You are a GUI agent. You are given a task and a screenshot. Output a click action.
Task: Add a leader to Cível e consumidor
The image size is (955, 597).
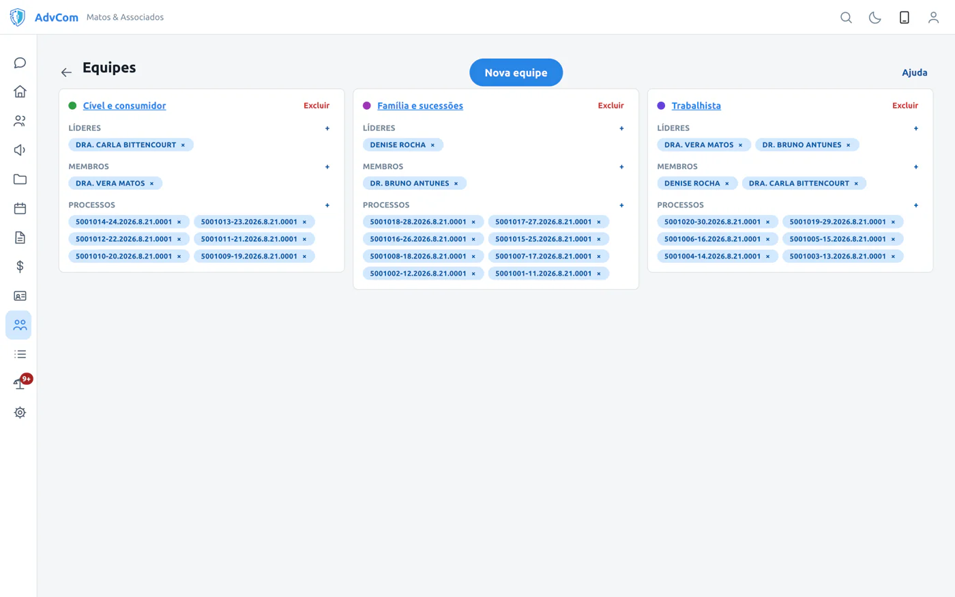click(327, 128)
